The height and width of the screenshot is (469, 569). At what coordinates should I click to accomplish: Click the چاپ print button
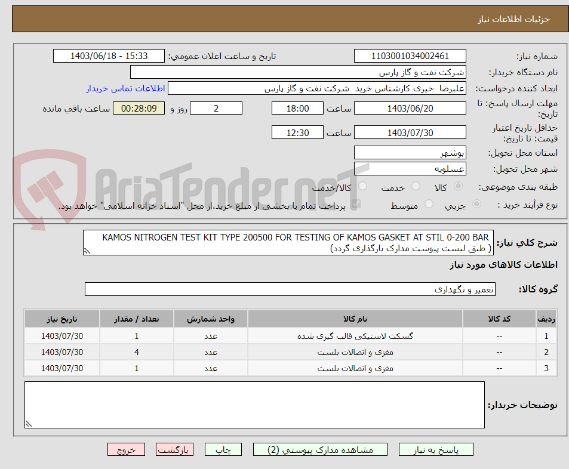223,449
